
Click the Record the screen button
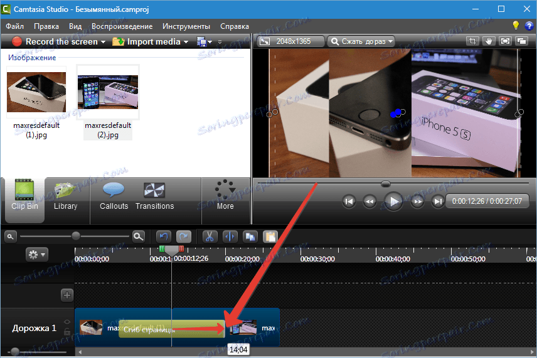(x=55, y=42)
